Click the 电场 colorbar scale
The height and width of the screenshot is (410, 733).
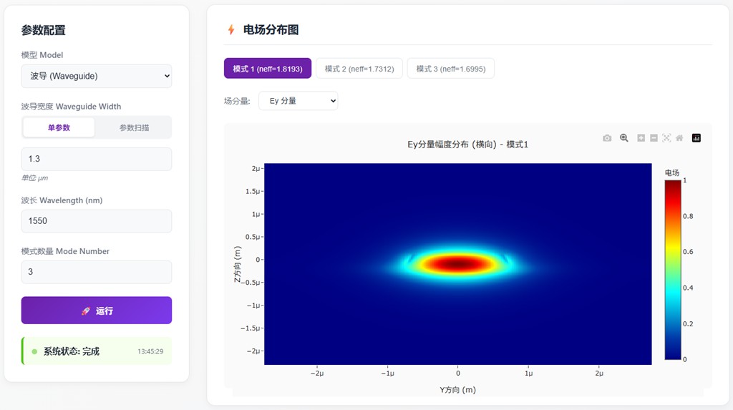(672, 269)
